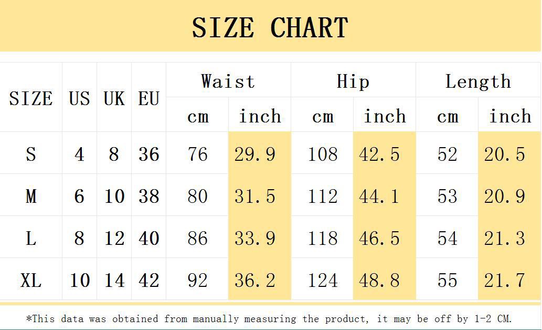Select waist cm value 86
The height and width of the screenshot is (330, 542).
197,238
